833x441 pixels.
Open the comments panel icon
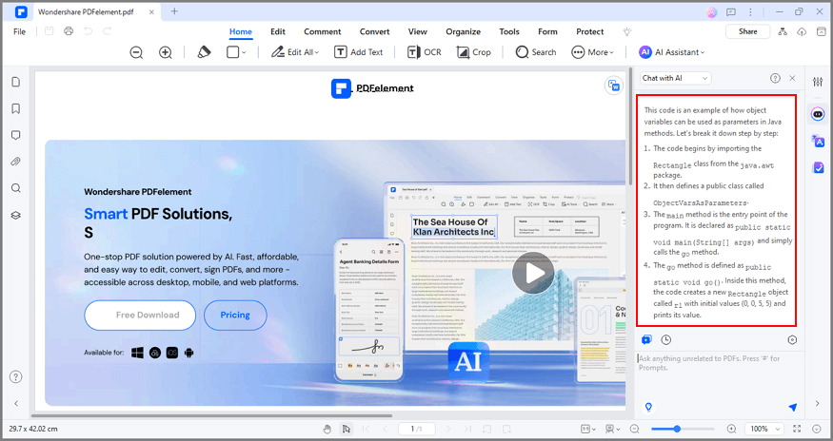(x=16, y=135)
